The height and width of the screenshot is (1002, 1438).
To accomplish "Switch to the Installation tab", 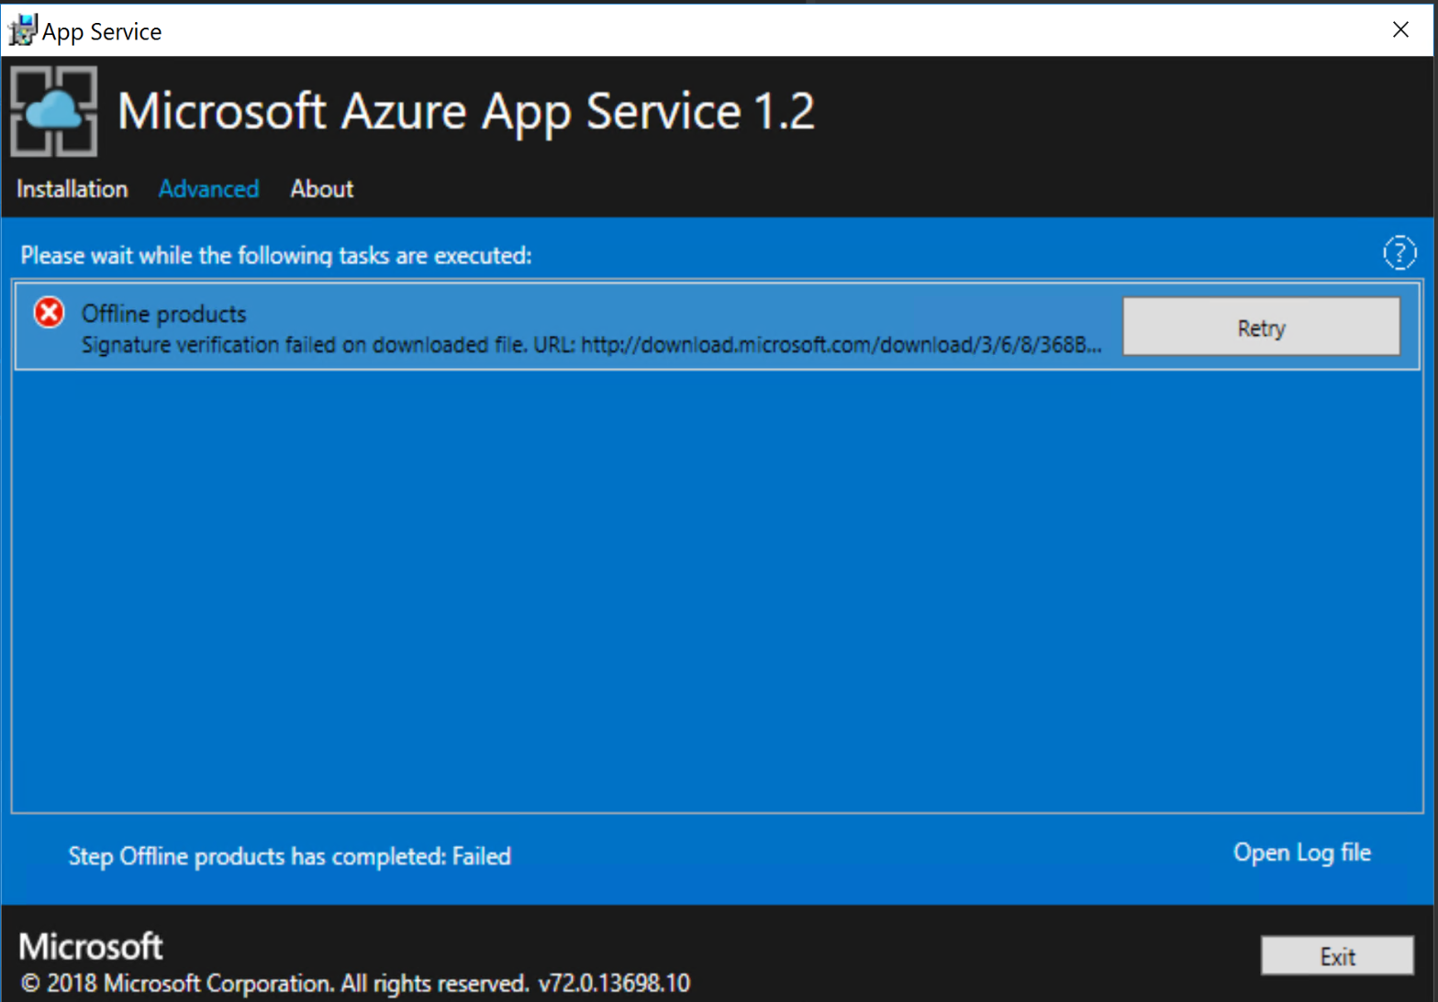I will pyautogui.click(x=72, y=189).
